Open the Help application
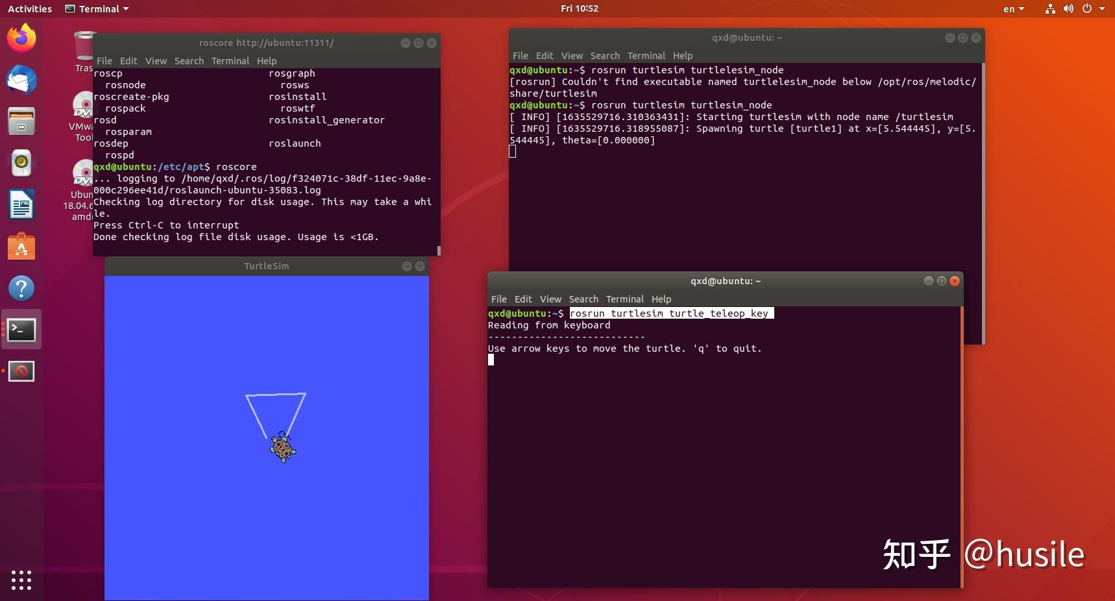Screen dimensions: 1115x601 click(21, 288)
